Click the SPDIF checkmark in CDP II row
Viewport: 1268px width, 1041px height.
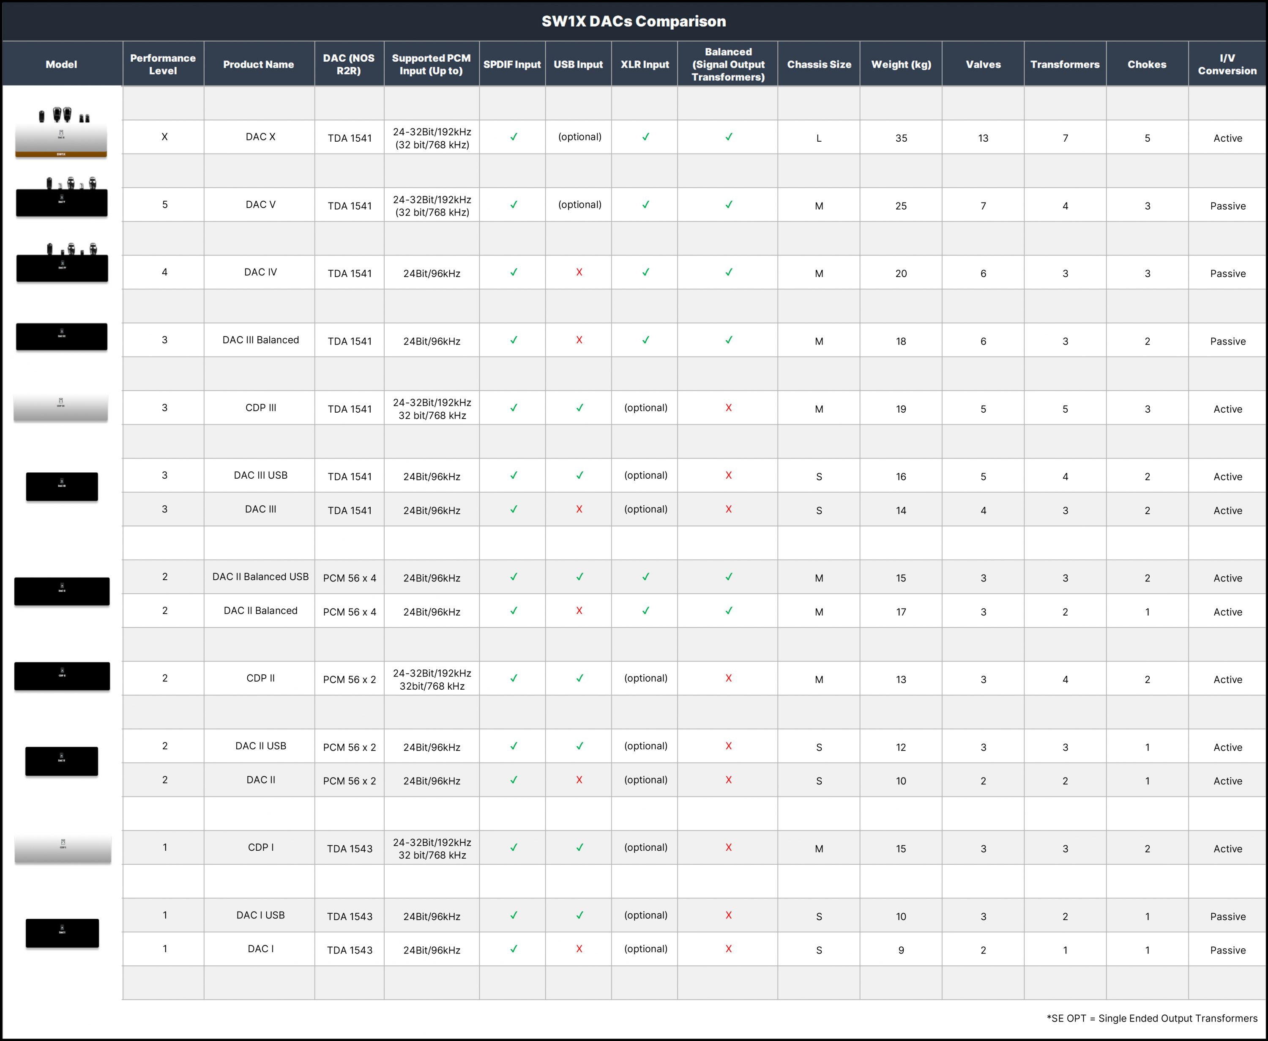[514, 678]
